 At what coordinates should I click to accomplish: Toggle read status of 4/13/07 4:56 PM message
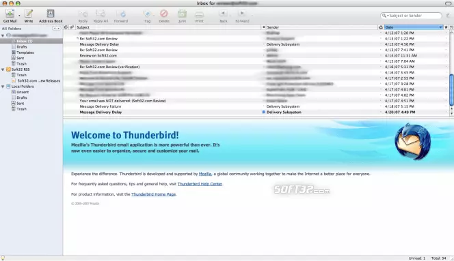point(264,44)
